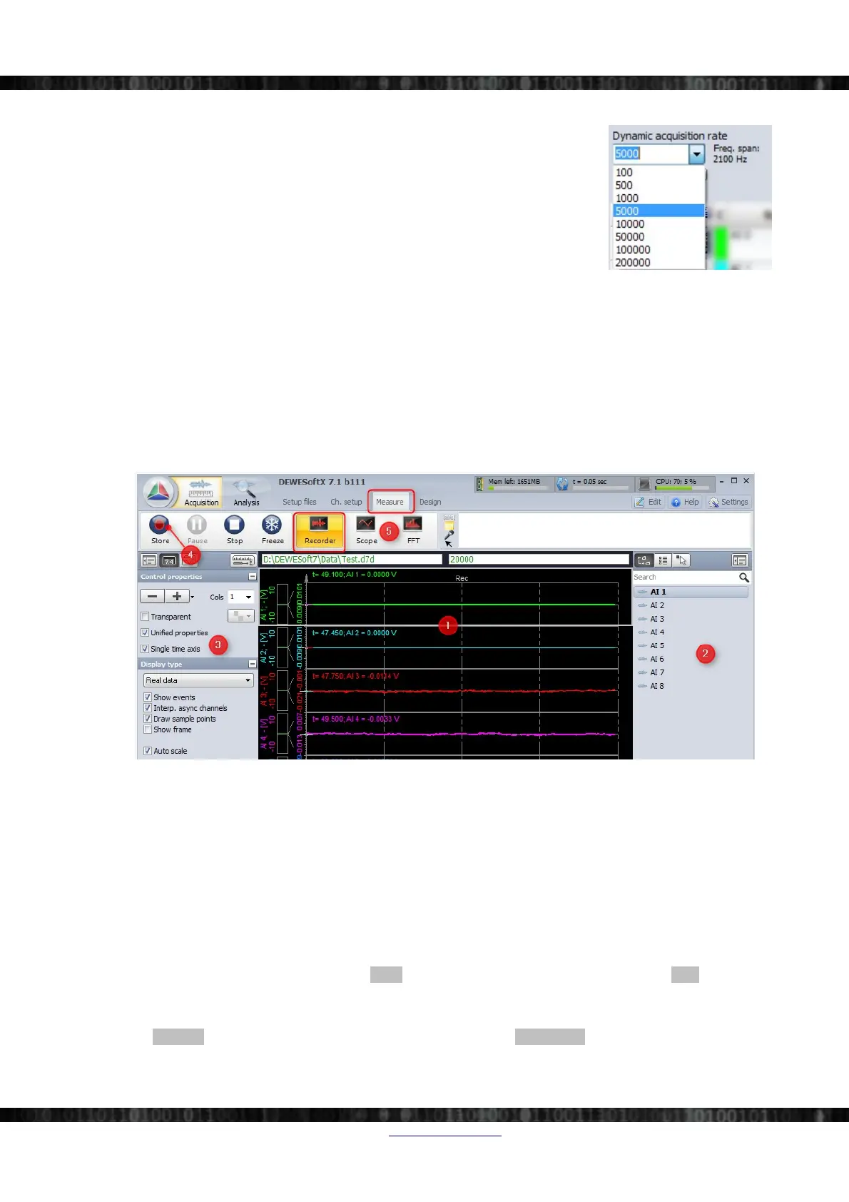The image size is (849, 1202).
Task: Collapse the Control properties section
Action: click(252, 577)
